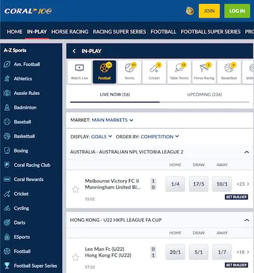Bet on away odds 10/1
The height and width of the screenshot is (273, 254).
tap(222, 184)
